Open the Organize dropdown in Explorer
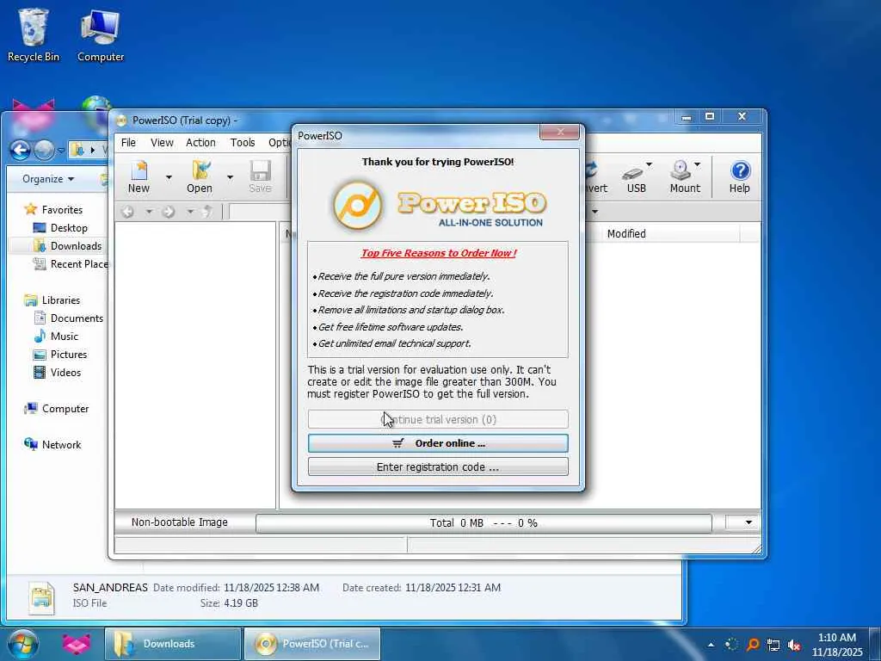881x661 pixels. [x=48, y=179]
